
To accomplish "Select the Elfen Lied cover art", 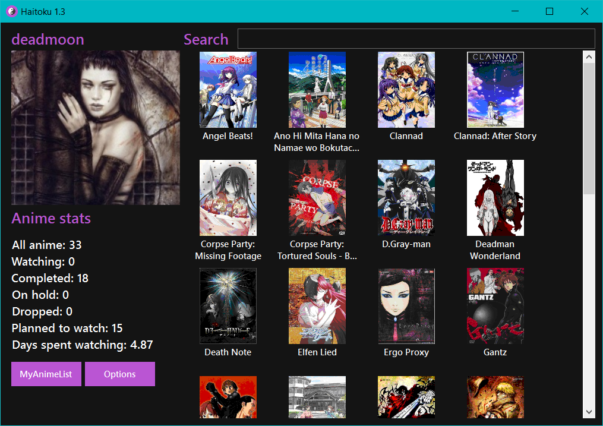I will (317, 305).
